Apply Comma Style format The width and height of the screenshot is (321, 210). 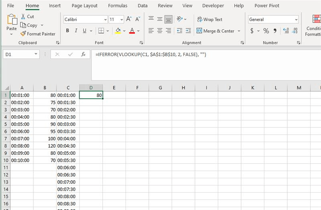click(275, 31)
